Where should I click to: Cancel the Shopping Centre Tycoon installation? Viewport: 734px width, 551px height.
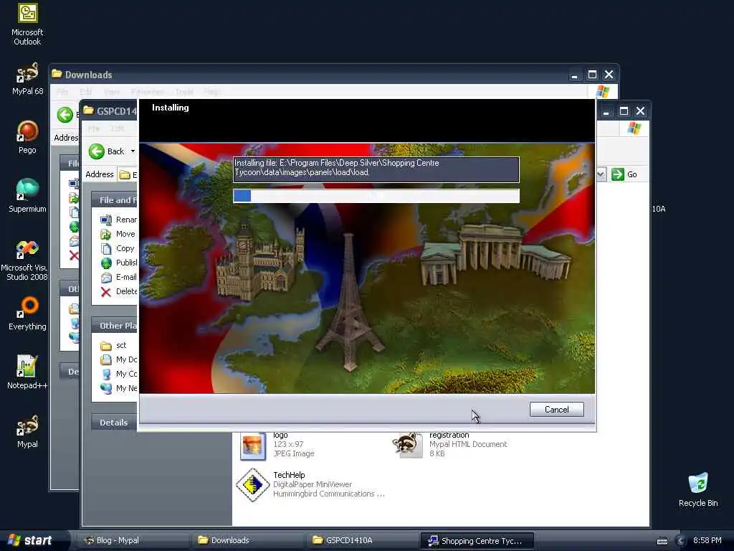pyautogui.click(x=556, y=410)
